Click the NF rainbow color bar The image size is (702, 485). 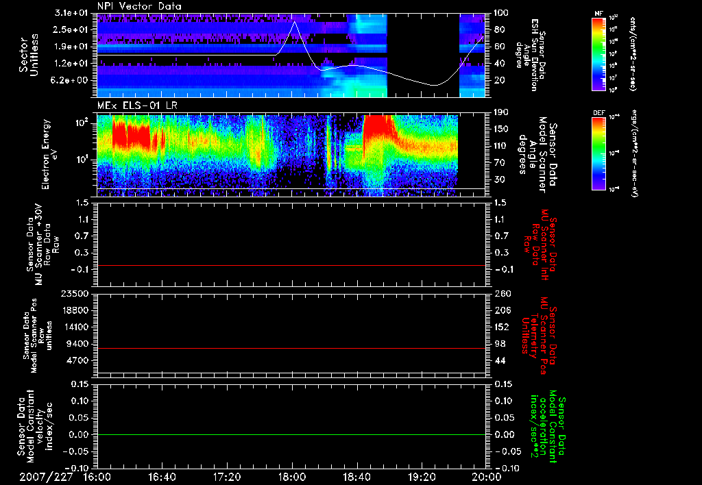598,54
